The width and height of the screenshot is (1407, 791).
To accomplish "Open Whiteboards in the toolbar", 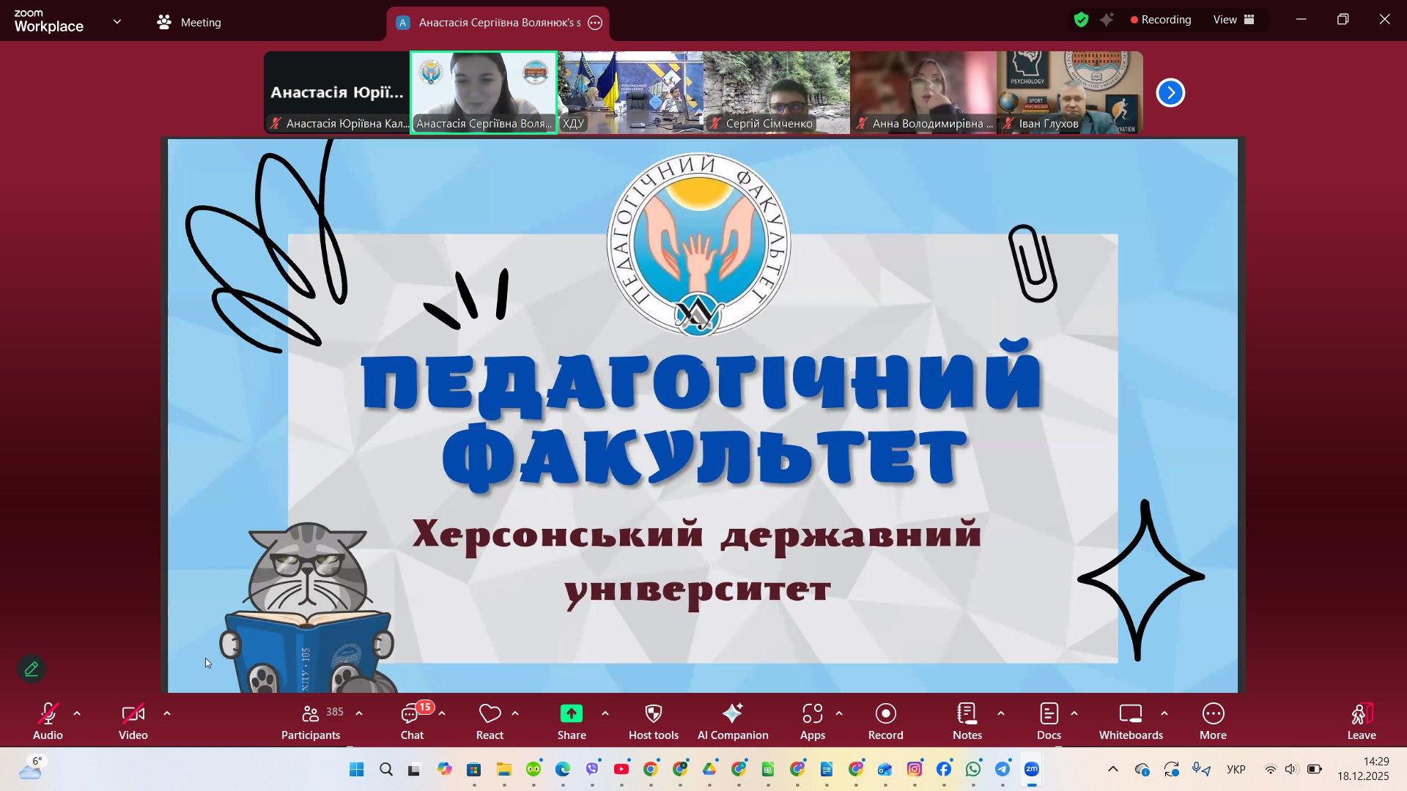I will (x=1131, y=721).
